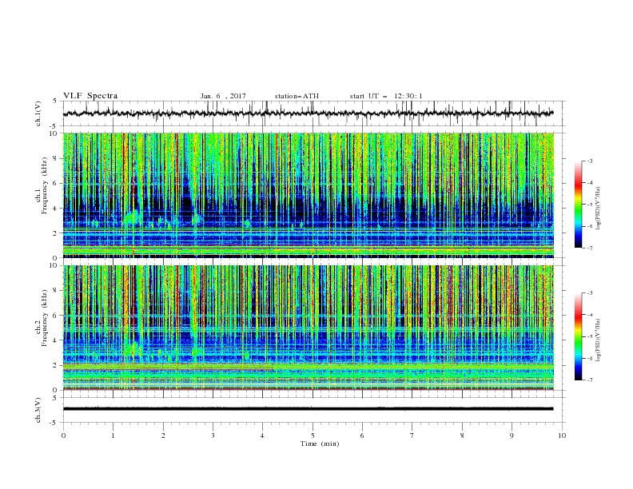633x489 pixels.
Task: Click the log(PSD) label beside ch.2 color bar
Action: (x=599, y=340)
